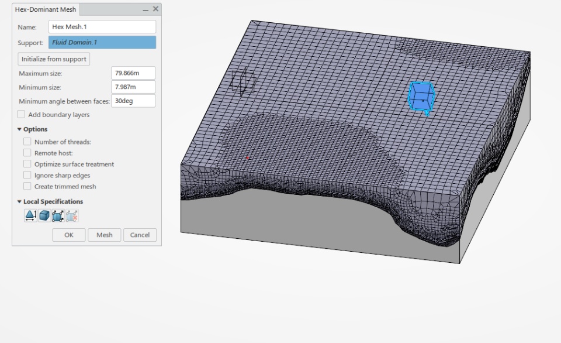Click the 'Minimum angle between faces:' label
Image resolution: width=561 pixels, height=343 pixels.
[x=64, y=101]
